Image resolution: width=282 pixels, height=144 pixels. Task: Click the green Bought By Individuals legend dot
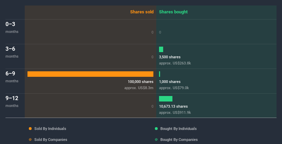[156, 129]
